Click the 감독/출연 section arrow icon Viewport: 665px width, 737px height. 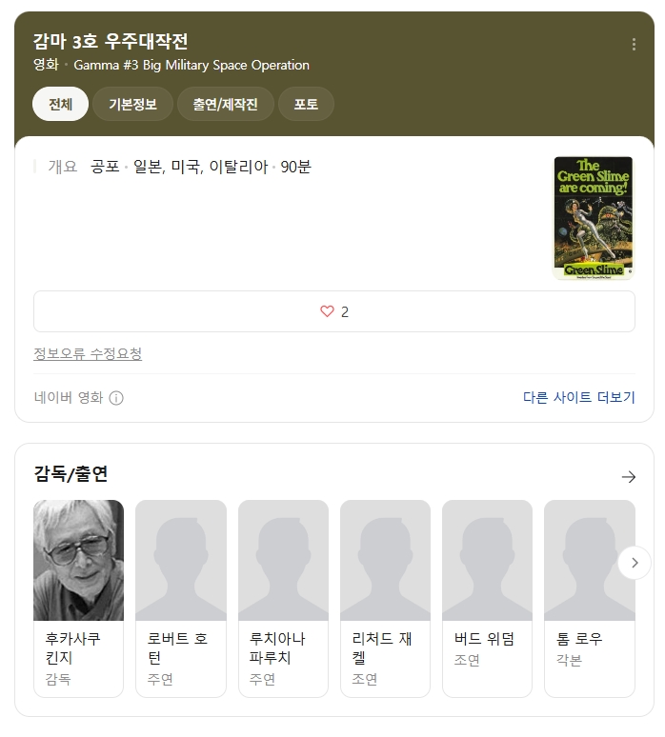pos(628,477)
